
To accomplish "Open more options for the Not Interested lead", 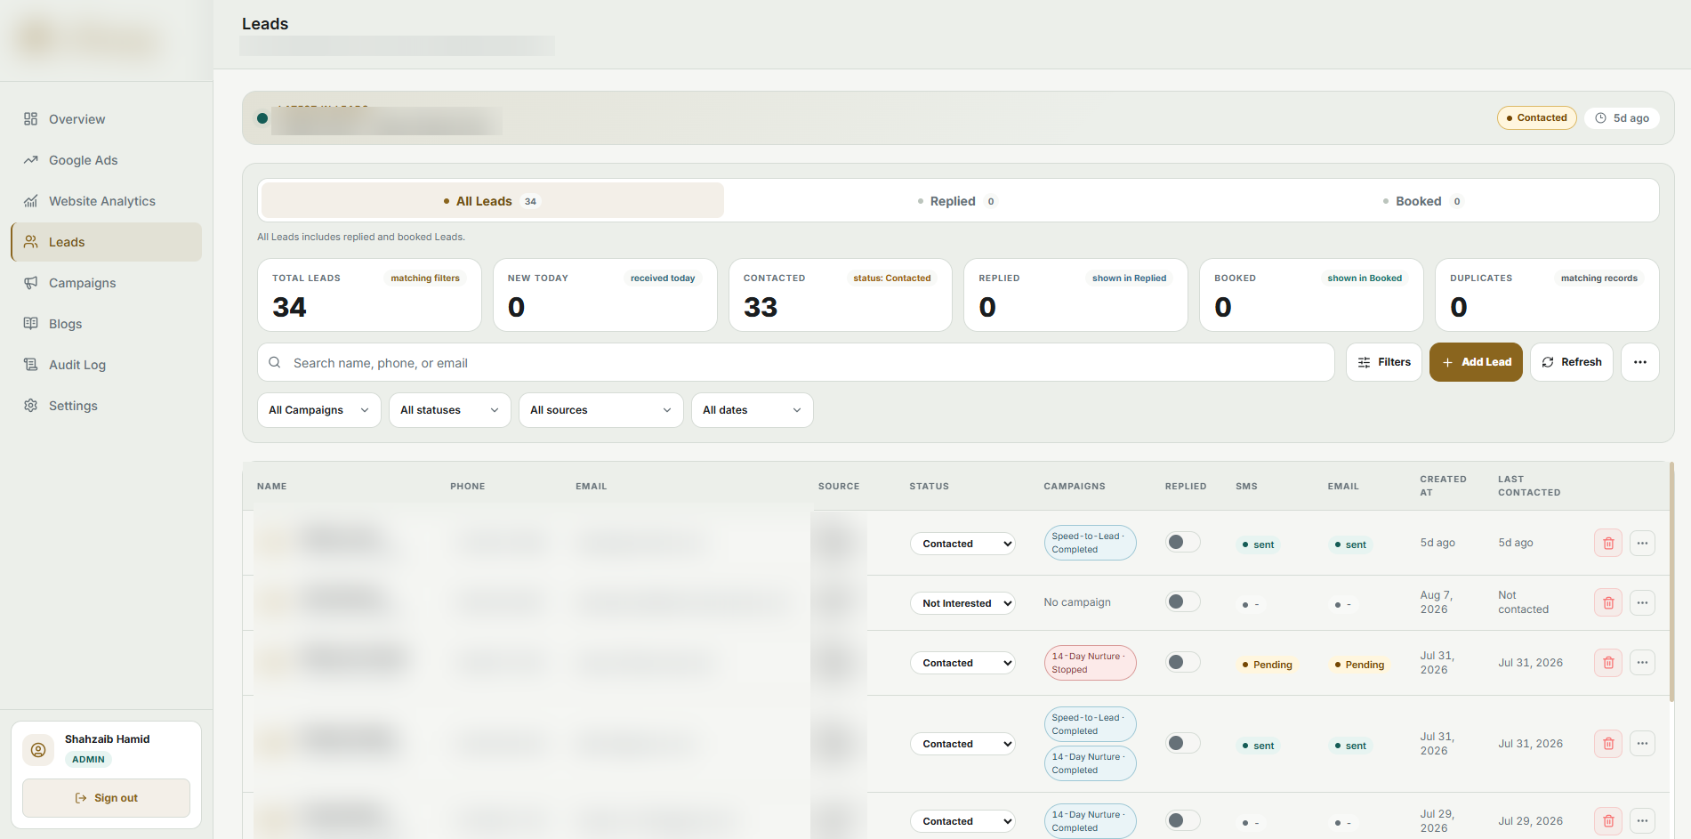I will 1642,603.
